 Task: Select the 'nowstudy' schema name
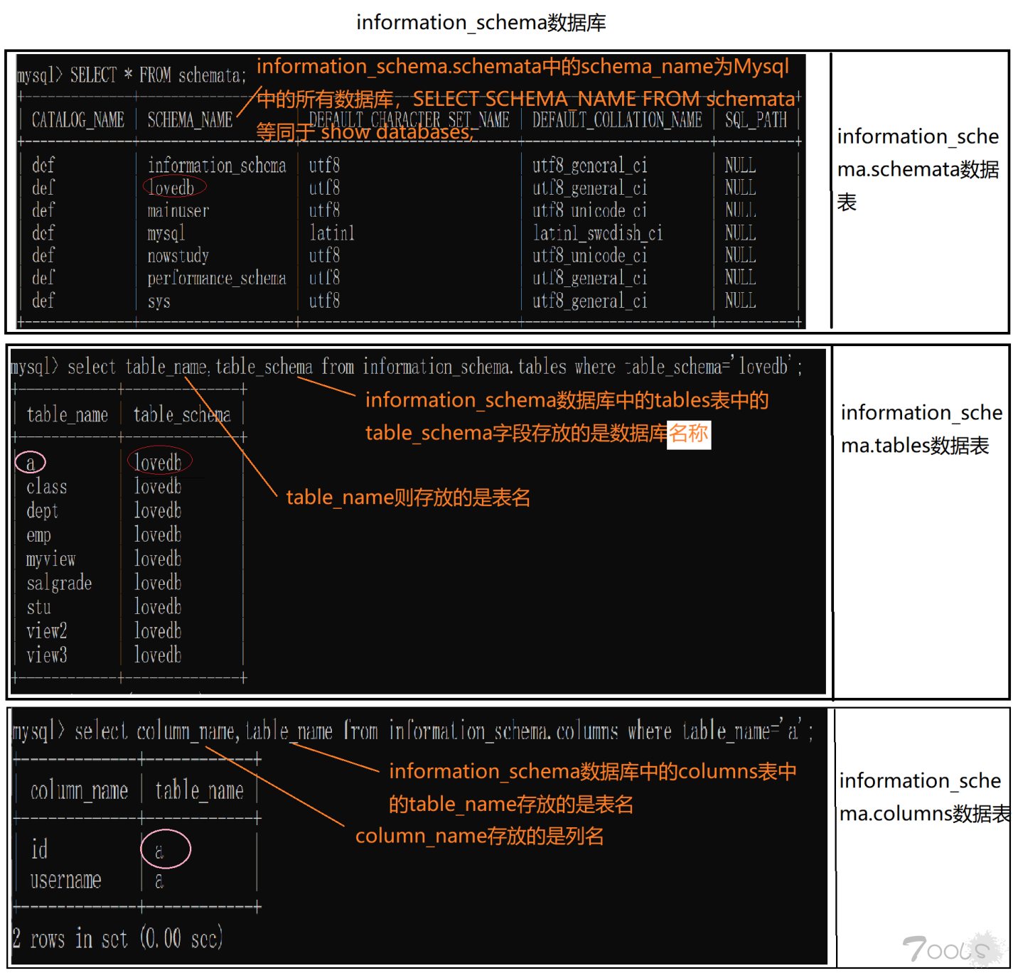click(x=178, y=256)
